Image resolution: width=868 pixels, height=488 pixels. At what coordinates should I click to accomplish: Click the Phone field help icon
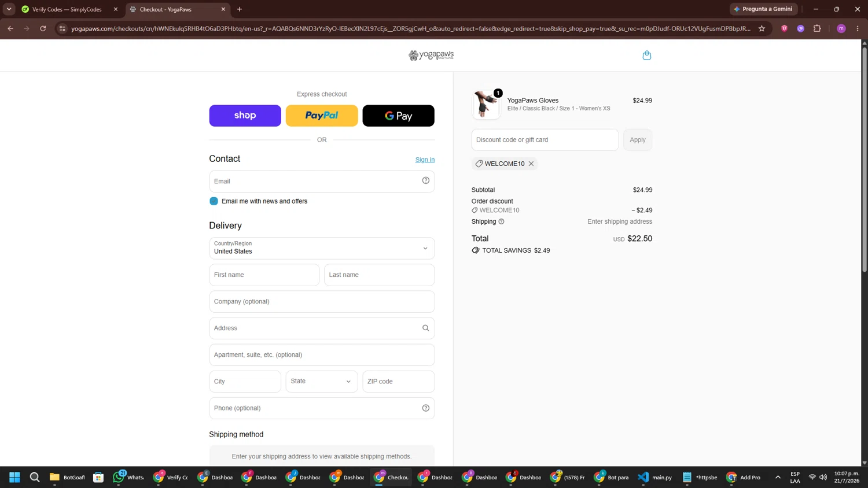[426, 408]
